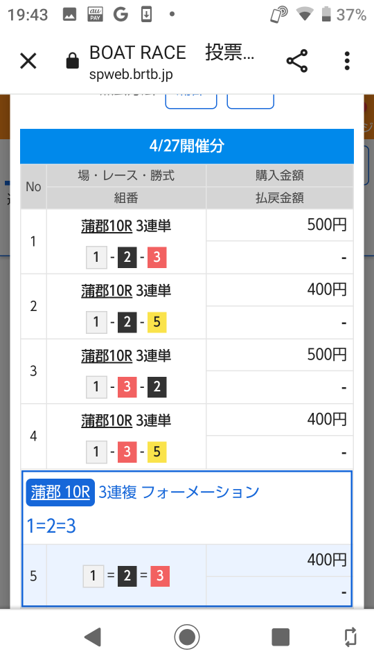374x665 pixels.
Task: Open the au PAY notification icon
Action: tap(96, 15)
